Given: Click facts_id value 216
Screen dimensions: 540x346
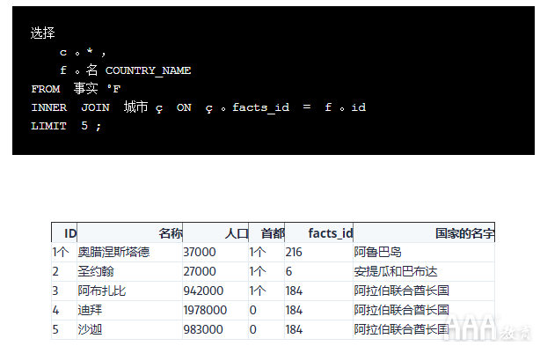Looking at the screenshot, I should (294, 253).
